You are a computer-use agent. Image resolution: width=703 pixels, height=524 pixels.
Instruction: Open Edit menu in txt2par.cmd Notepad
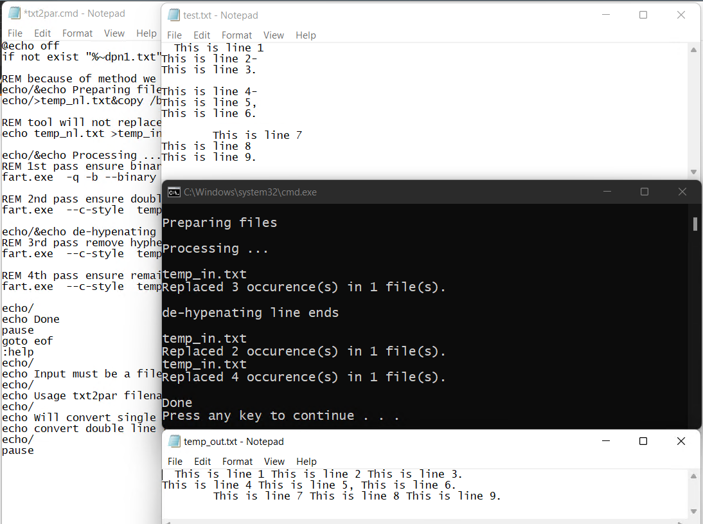point(42,33)
